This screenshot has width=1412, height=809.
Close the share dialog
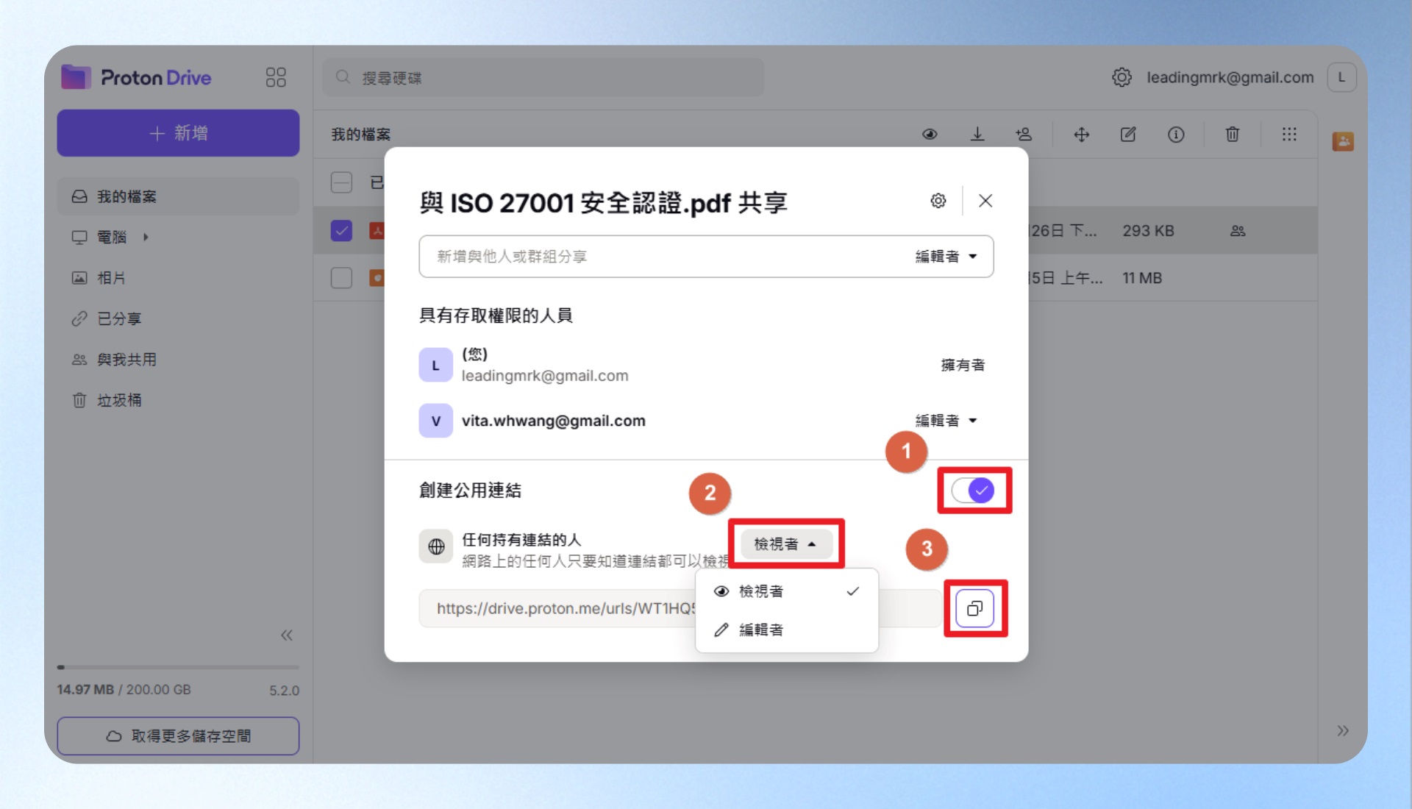[x=985, y=201]
